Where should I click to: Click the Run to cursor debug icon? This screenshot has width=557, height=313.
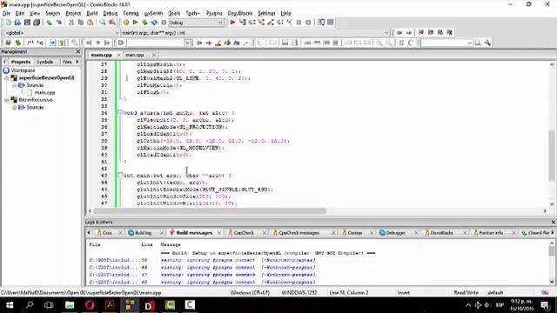[x=242, y=23]
